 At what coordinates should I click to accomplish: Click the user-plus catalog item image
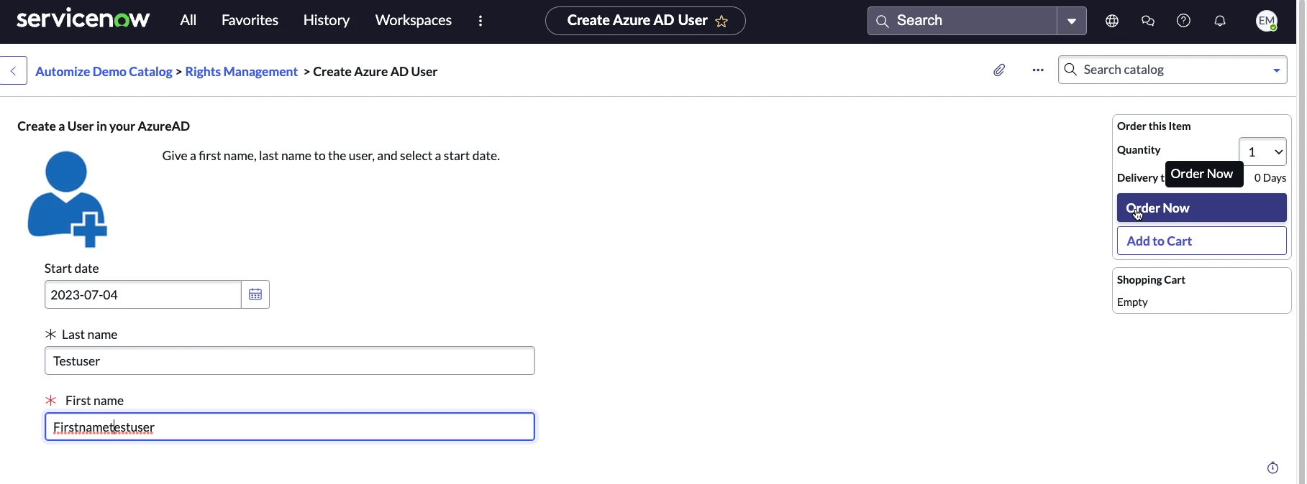[68, 199]
